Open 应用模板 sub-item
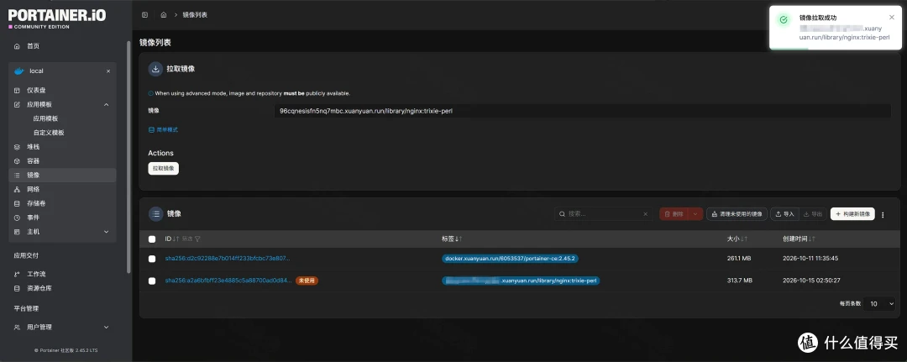The width and height of the screenshot is (907, 362). 45,118
